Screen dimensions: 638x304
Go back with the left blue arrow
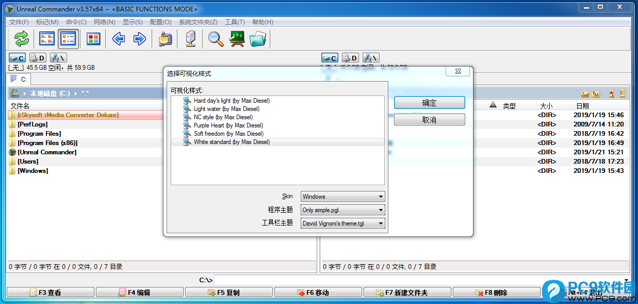[x=119, y=39]
